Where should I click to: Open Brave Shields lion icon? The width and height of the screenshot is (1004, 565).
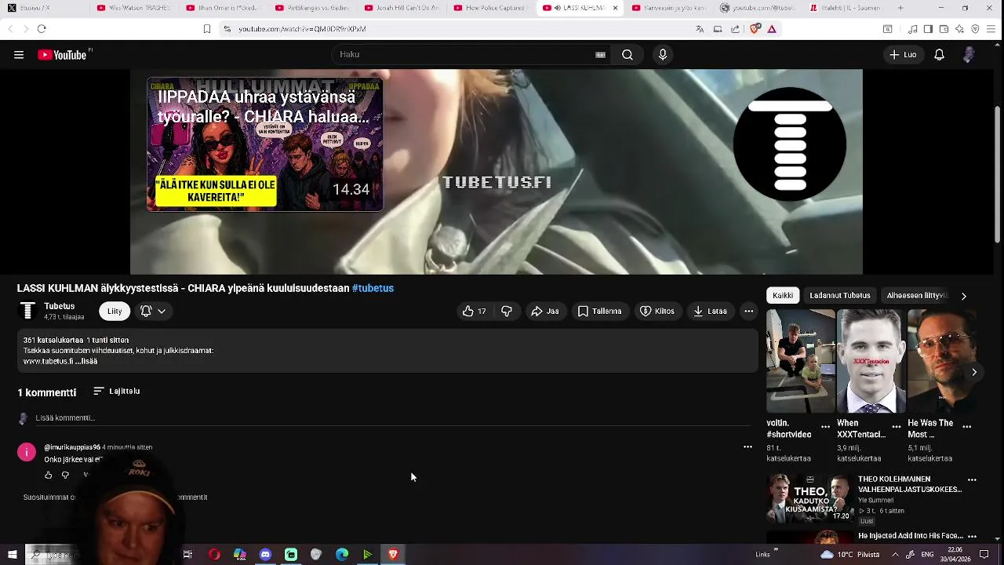[x=755, y=29]
